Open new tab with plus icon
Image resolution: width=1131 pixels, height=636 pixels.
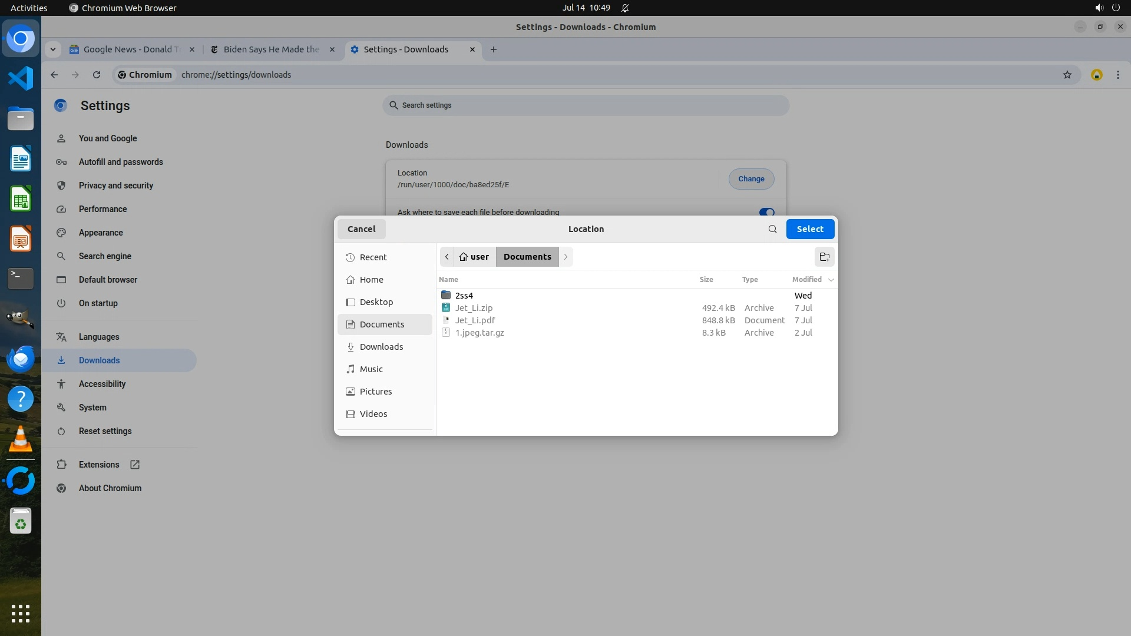[x=494, y=49]
